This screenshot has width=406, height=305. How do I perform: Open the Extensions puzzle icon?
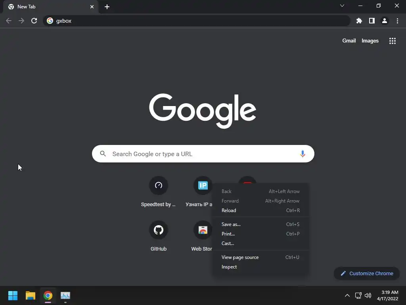(x=359, y=21)
